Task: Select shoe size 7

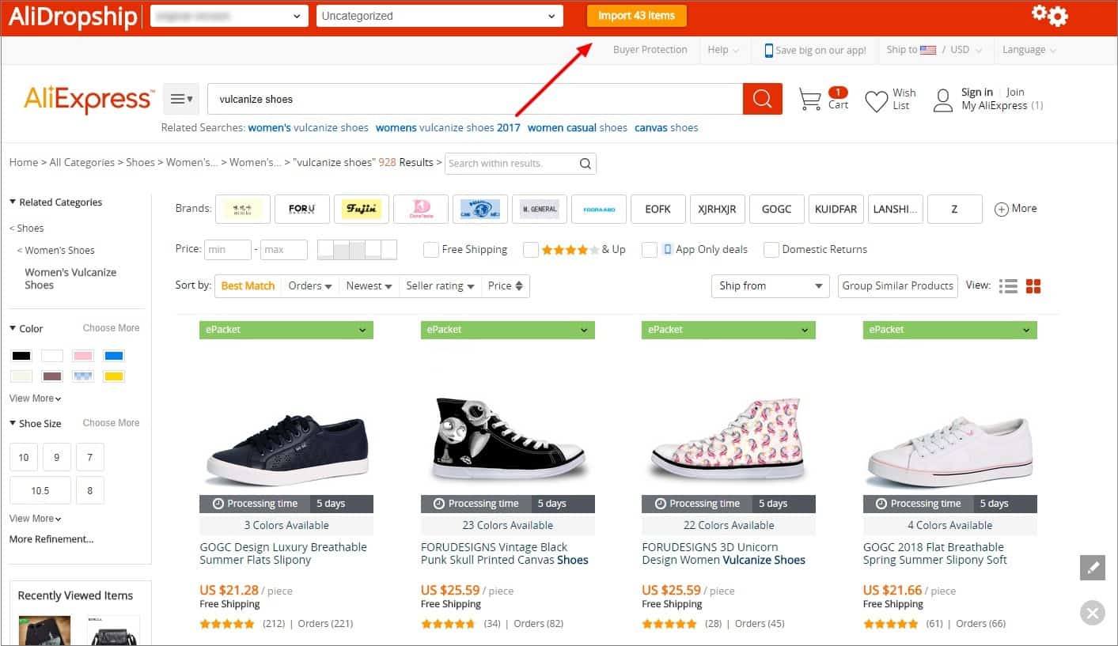Action: tap(90, 457)
